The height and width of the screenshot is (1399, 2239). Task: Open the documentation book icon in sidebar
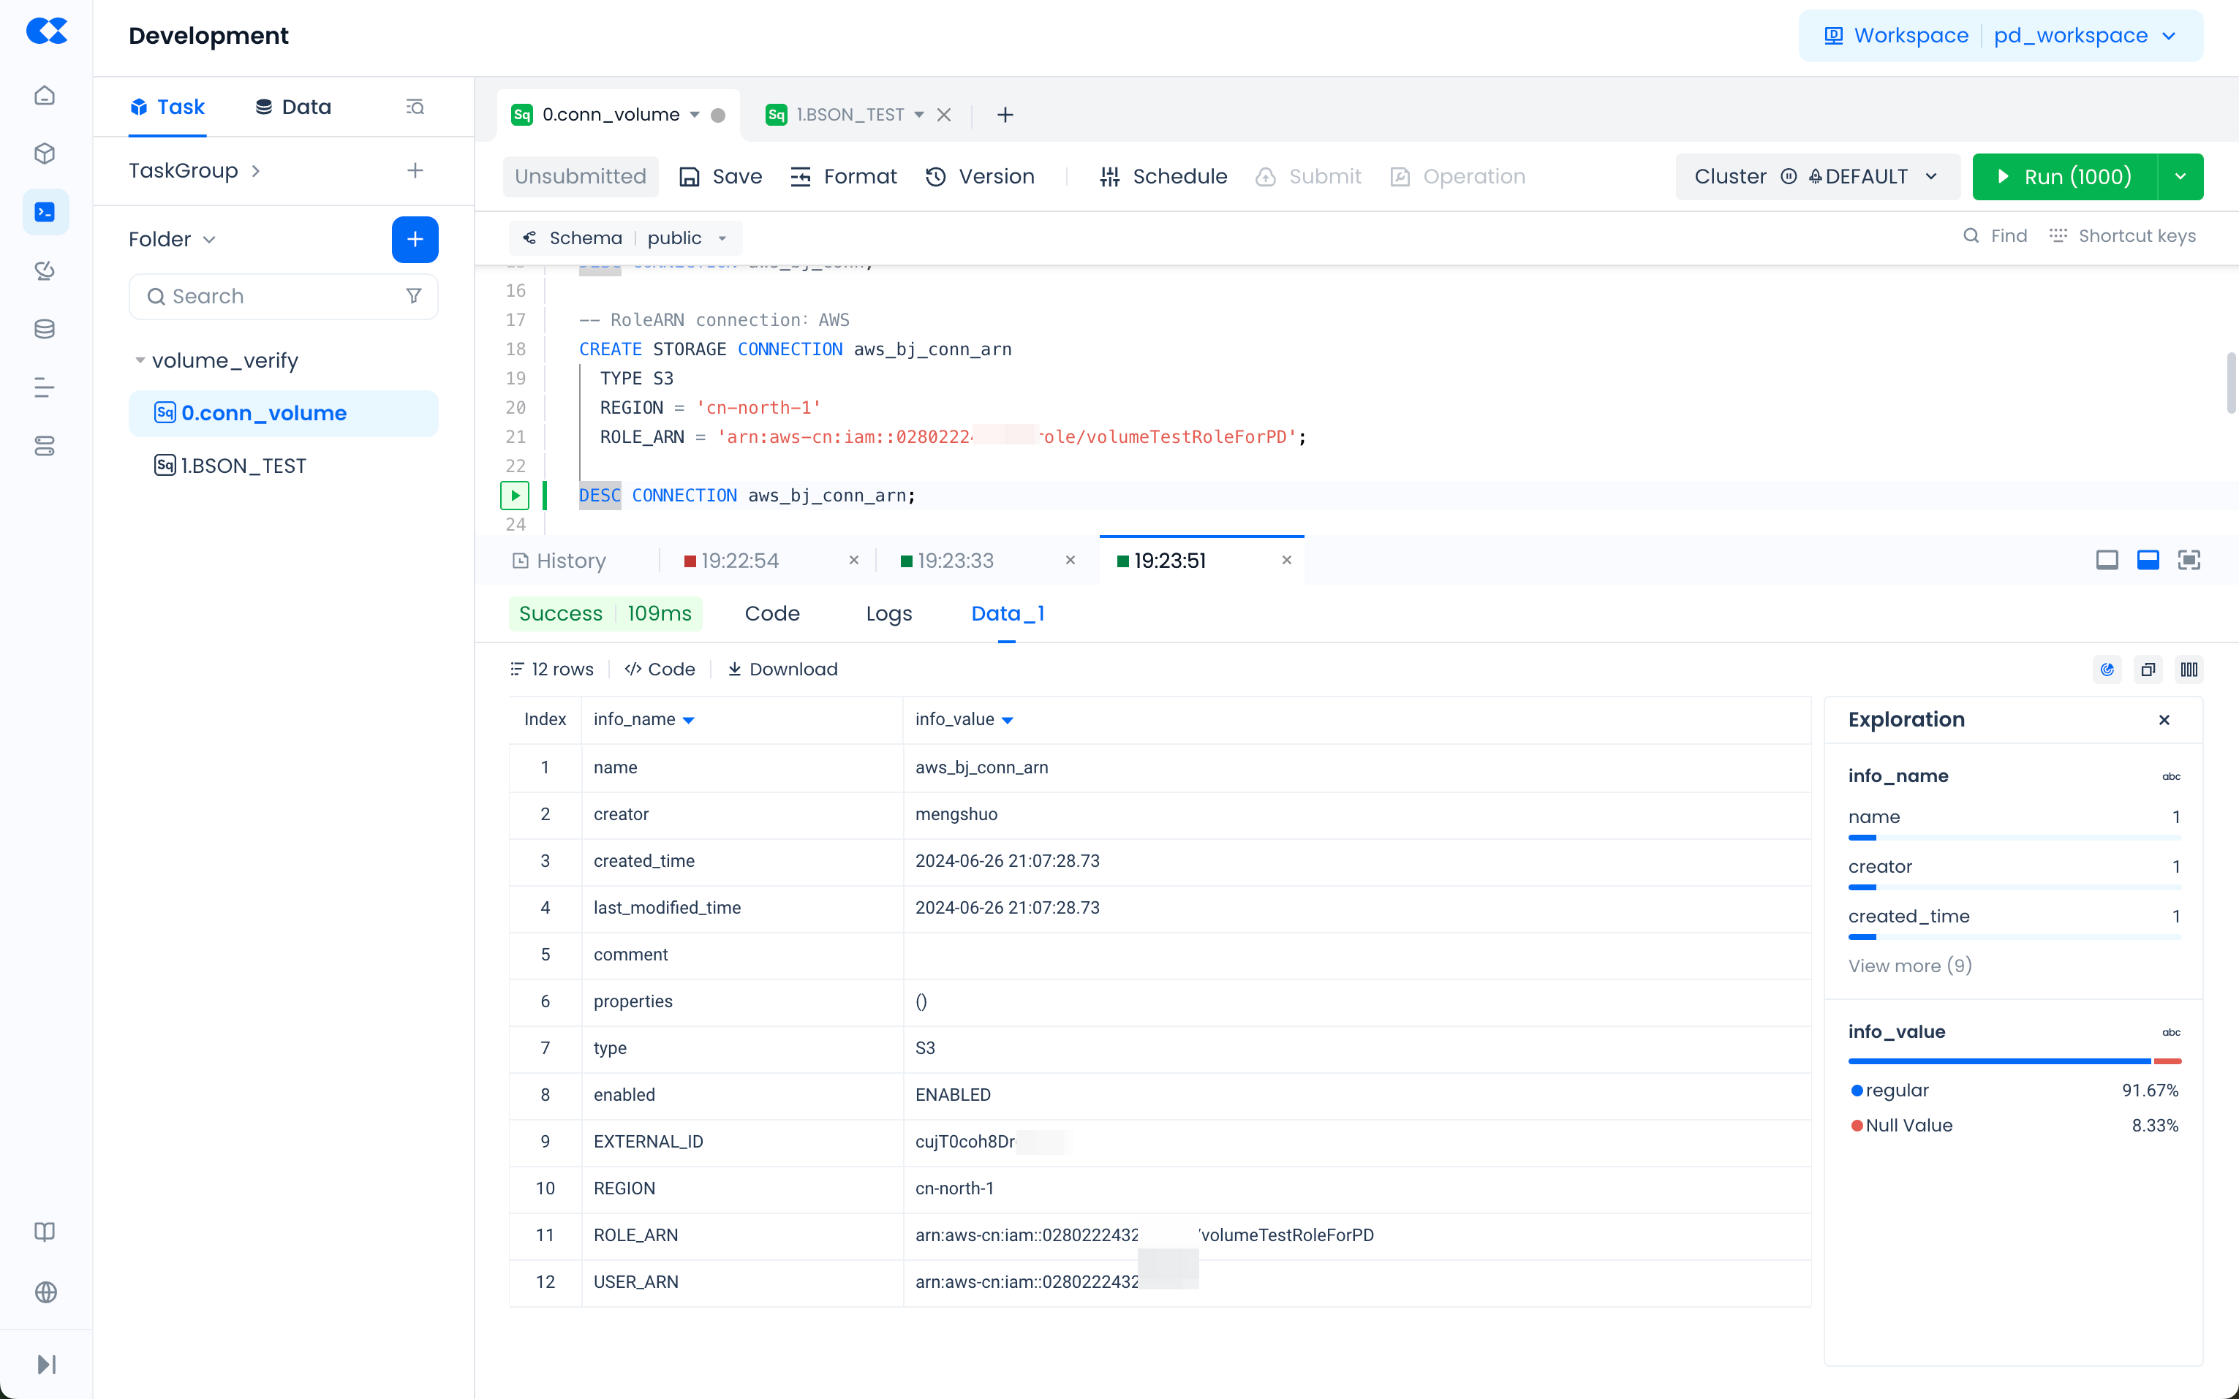45,1232
